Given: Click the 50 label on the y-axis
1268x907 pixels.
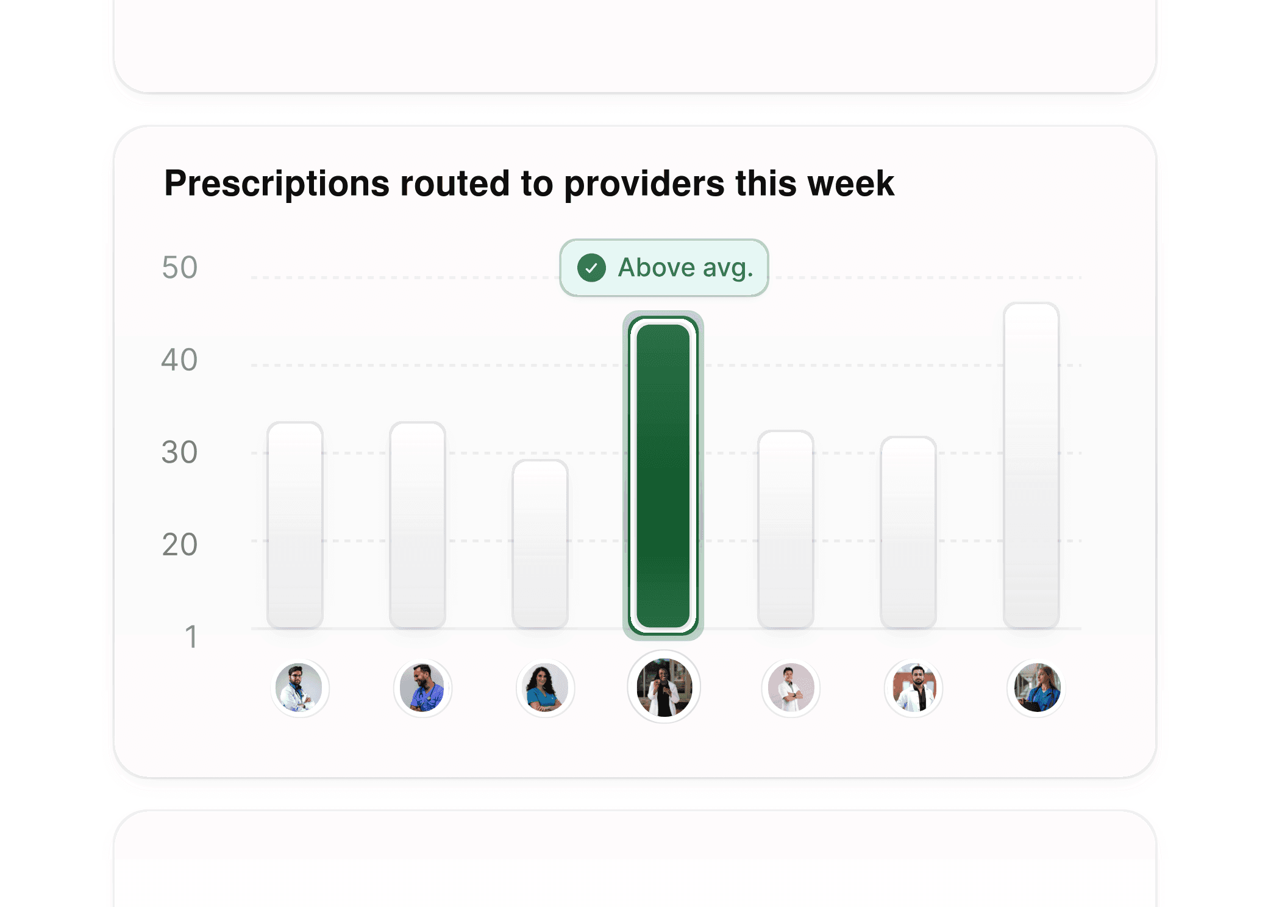Looking at the screenshot, I should (x=179, y=267).
